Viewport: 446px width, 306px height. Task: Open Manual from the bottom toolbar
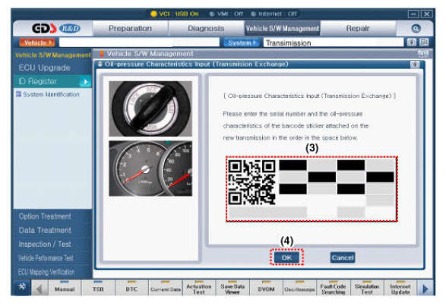click(65, 289)
